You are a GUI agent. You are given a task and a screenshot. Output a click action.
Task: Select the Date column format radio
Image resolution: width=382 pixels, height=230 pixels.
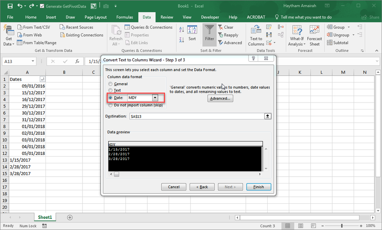pyautogui.click(x=111, y=98)
